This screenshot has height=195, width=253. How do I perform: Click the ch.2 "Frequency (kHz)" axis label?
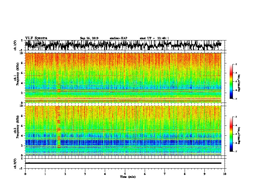click(x=18, y=127)
